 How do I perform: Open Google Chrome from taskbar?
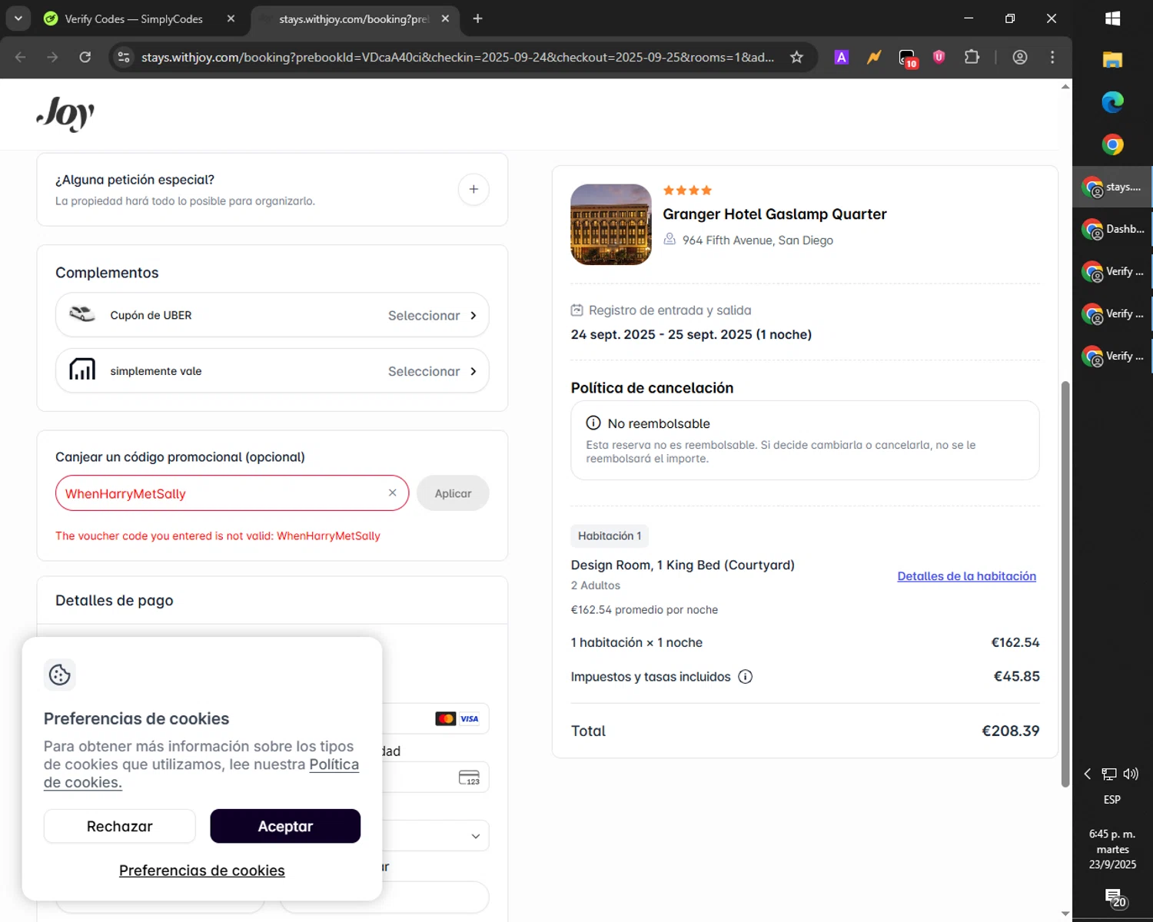pos(1112,144)
